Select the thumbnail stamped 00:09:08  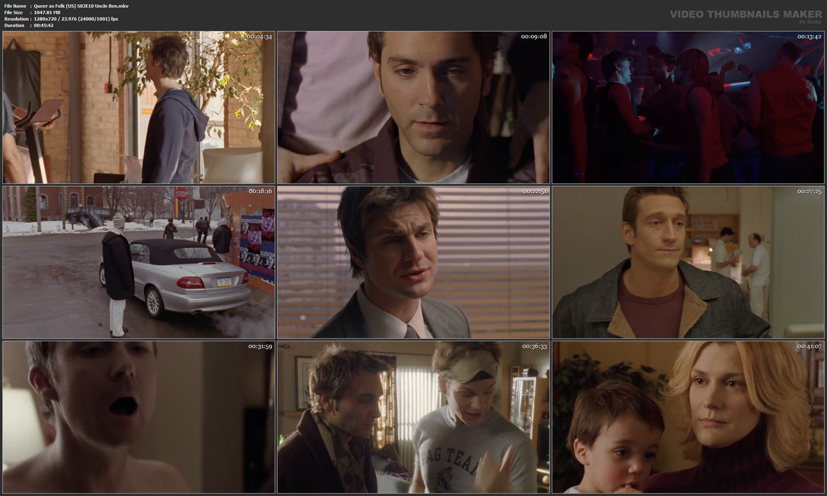point(413,108)
